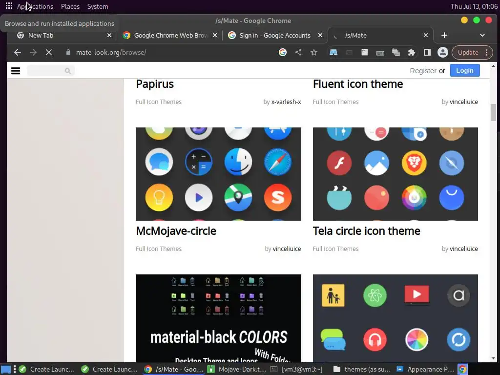
Task: Go back to the previous page
Action: 18,52
